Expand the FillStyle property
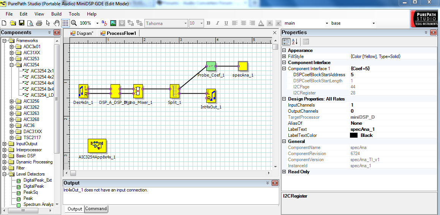The width and height of the screenshot is (440, 215). coord(284,56)
